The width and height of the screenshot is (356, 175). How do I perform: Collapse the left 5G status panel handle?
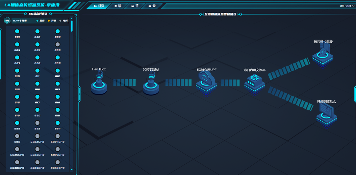(x=79, y=93)
